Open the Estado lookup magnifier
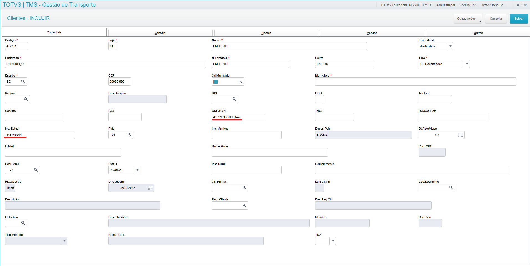Image resolution: width=530 pixels, height=266 pixels. (23, 82)
